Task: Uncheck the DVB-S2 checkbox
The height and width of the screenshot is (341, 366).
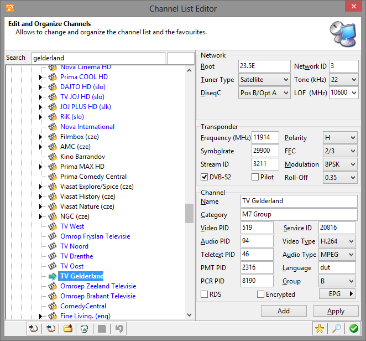Action: 205,177
